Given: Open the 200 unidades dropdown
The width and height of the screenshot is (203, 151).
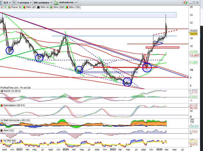Looking at the screenshot, I should pyautogui.click(x=42, y=2).
